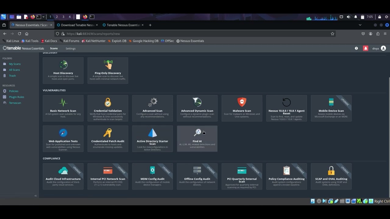Open the Trash folder

(x=12, y=76)
